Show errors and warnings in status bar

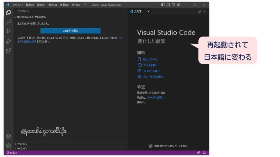(x=12, y=153)
